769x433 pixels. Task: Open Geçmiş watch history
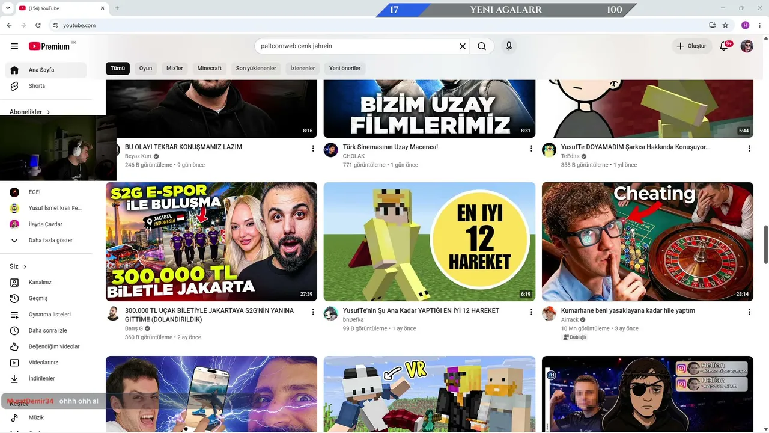tap(46, 298)
